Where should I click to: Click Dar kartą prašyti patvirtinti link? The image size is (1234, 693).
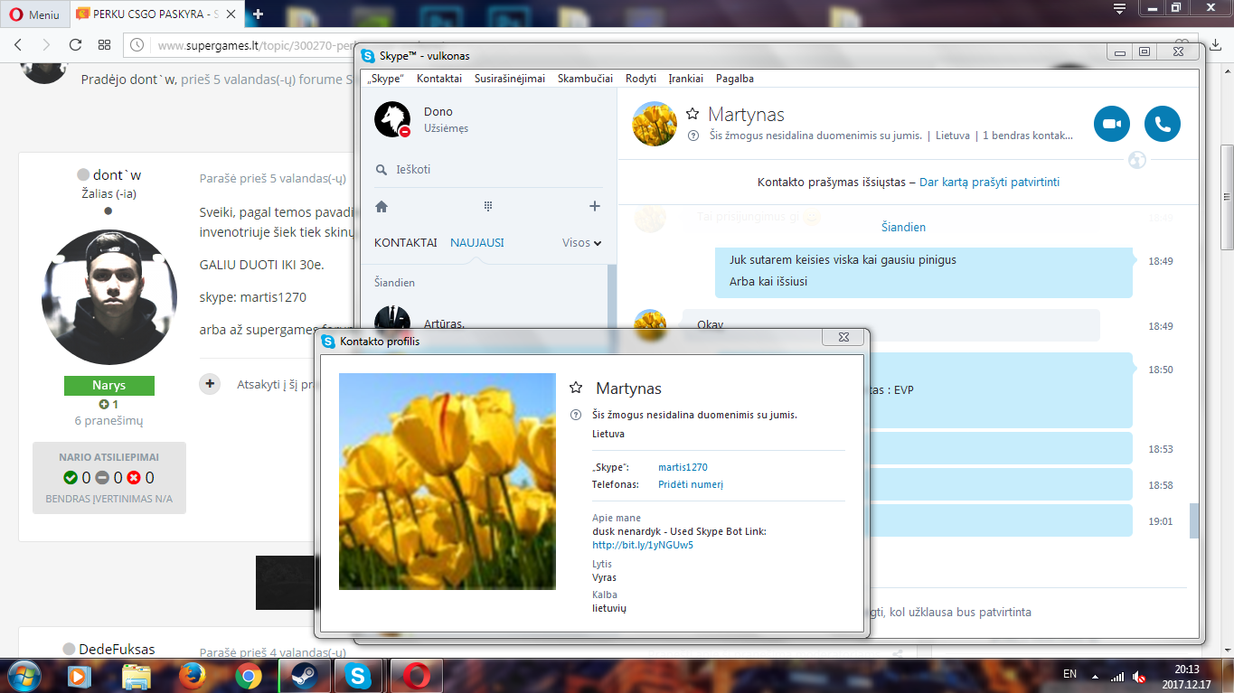(x=989, y=183)
